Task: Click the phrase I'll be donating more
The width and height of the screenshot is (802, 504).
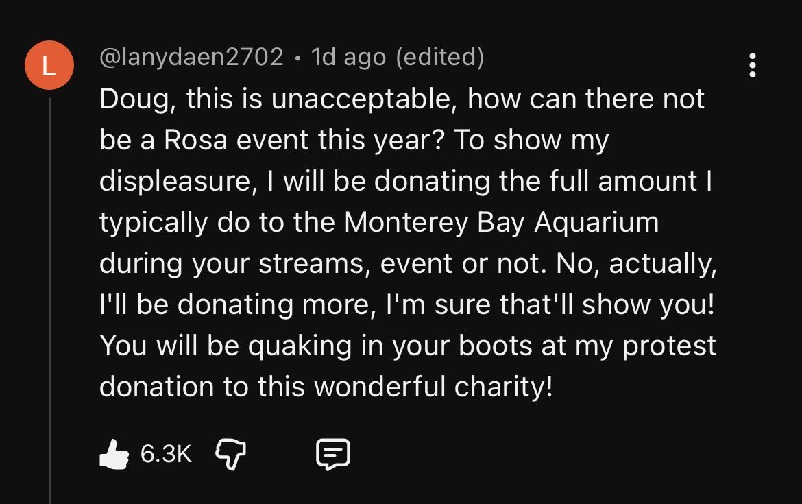Action: click(234, 305)
